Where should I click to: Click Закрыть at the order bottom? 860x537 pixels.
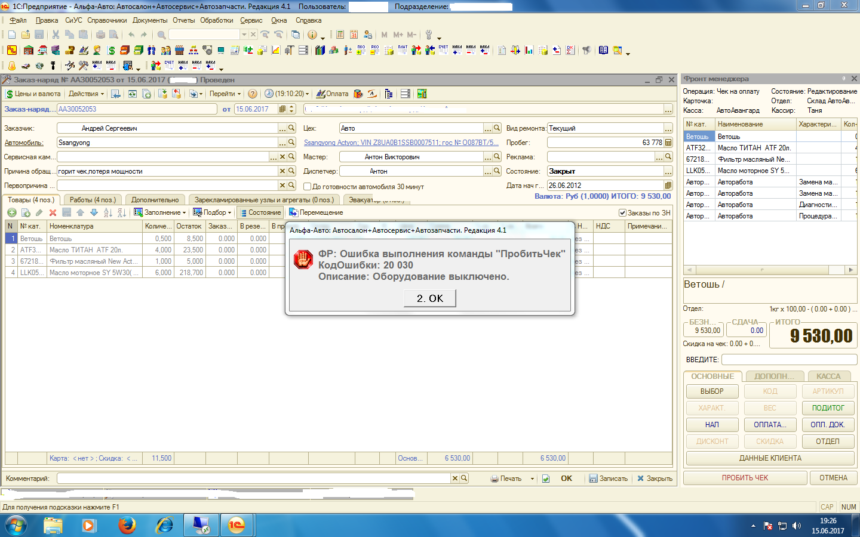coord(655,479)
